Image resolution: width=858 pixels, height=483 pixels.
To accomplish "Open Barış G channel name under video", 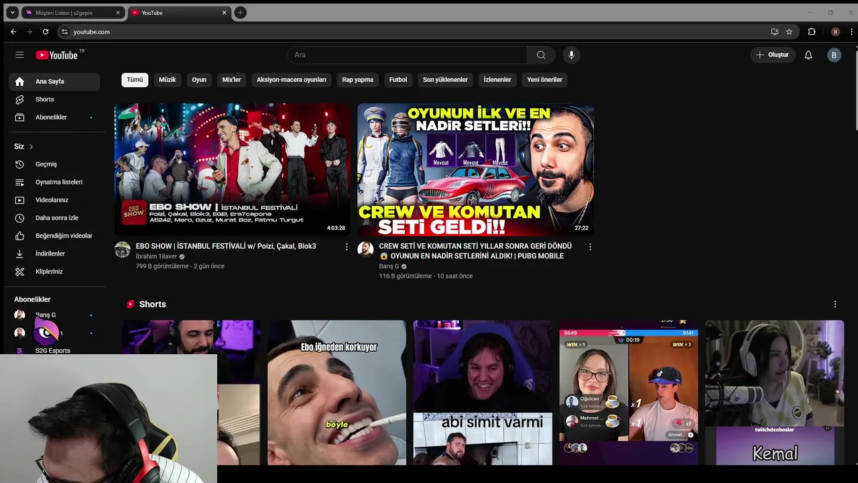I will click(x=389, y=266).
